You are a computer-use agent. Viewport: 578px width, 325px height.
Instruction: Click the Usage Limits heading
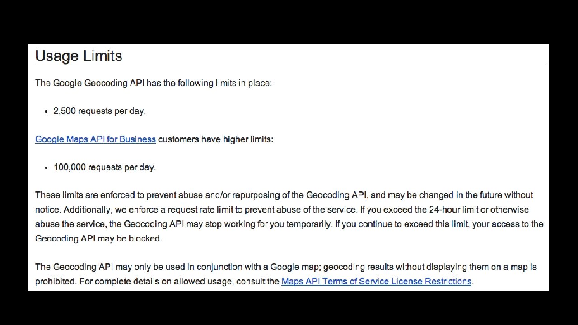click(79, 56)
